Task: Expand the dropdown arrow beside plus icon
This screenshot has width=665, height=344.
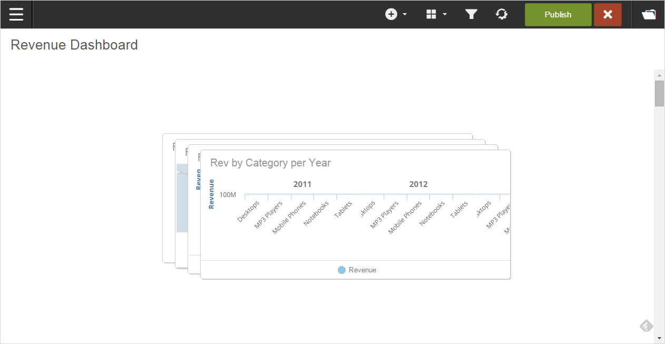Action: coord(405,14)
